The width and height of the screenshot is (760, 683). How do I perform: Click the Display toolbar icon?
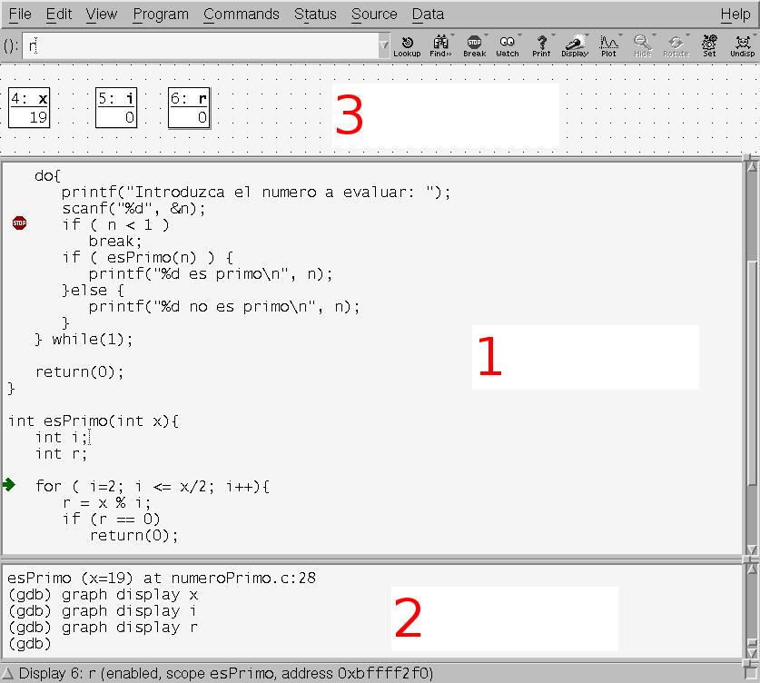click(575, 45)
